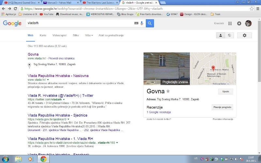261x163 pixels.
Task: Click the street view photo thumbnail
Action: [x=166, y=68]
